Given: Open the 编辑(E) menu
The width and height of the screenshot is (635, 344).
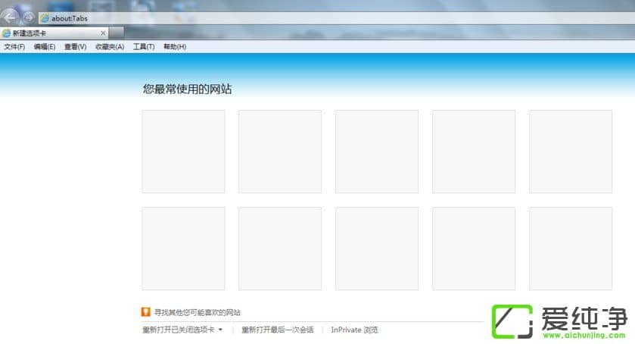Looking at the screenshot, I should click(x=45, y=47).
